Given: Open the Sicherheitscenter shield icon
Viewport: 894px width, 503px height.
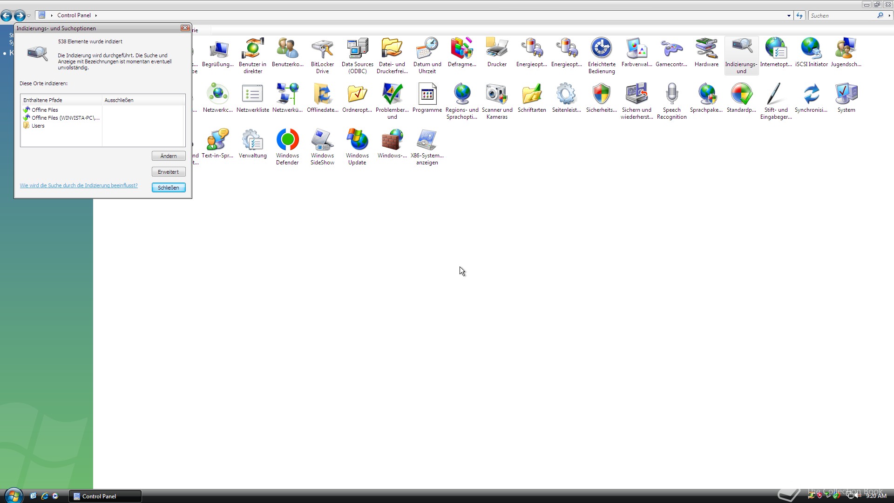Looking at the screenshot, I should click(x=602, y=98).
